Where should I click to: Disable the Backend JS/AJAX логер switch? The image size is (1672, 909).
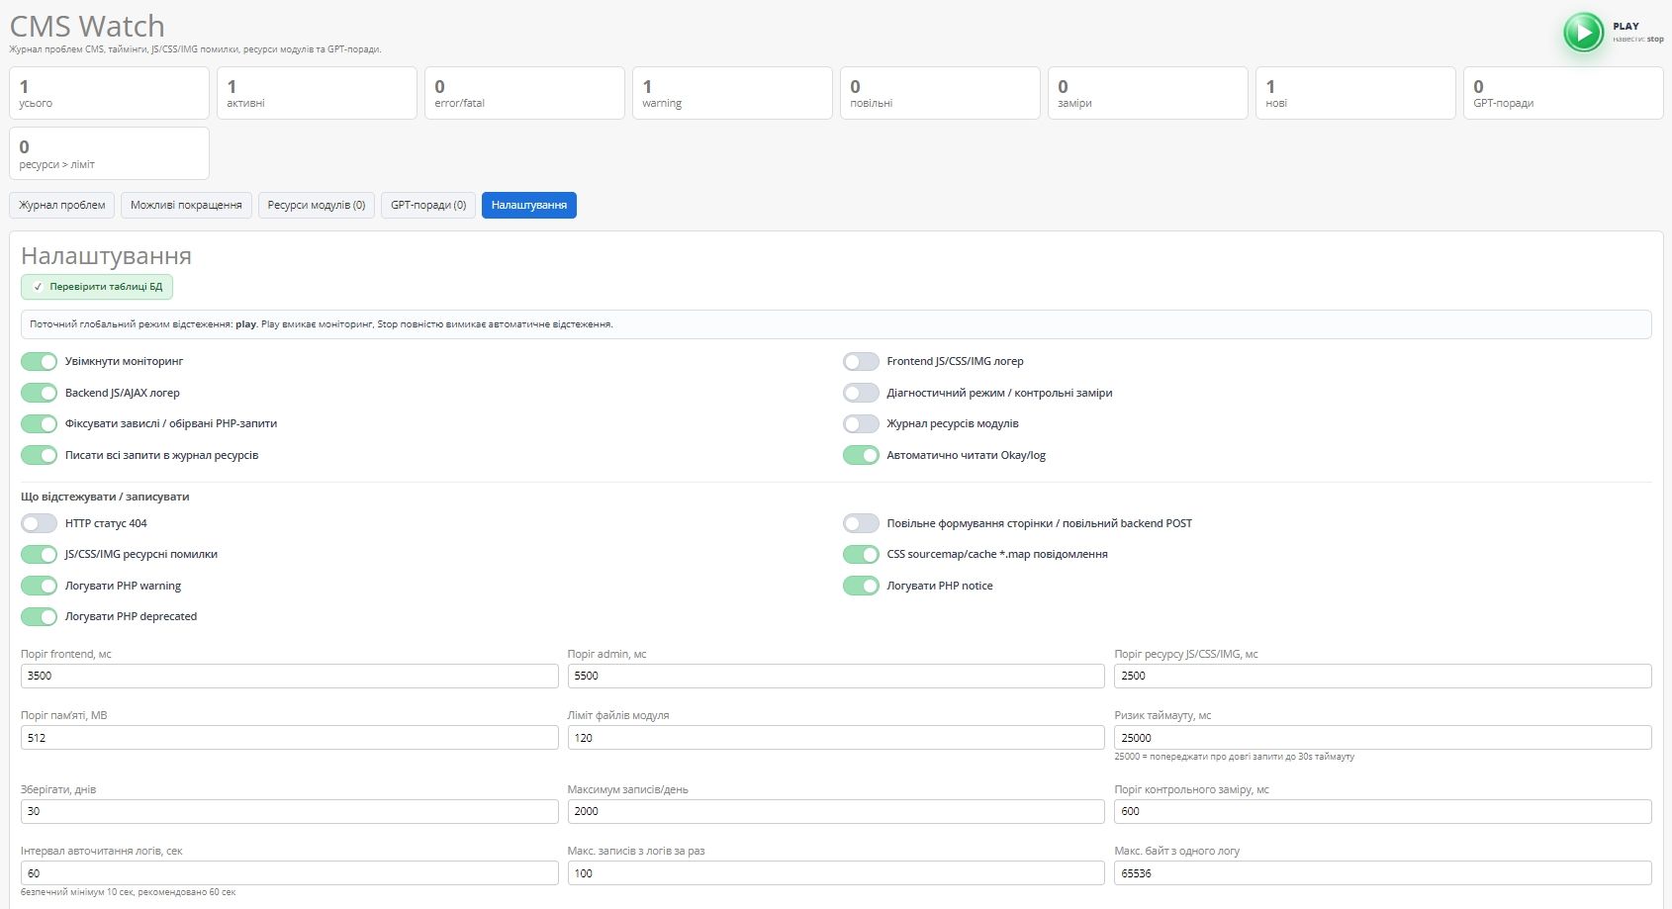pos(40,393)
